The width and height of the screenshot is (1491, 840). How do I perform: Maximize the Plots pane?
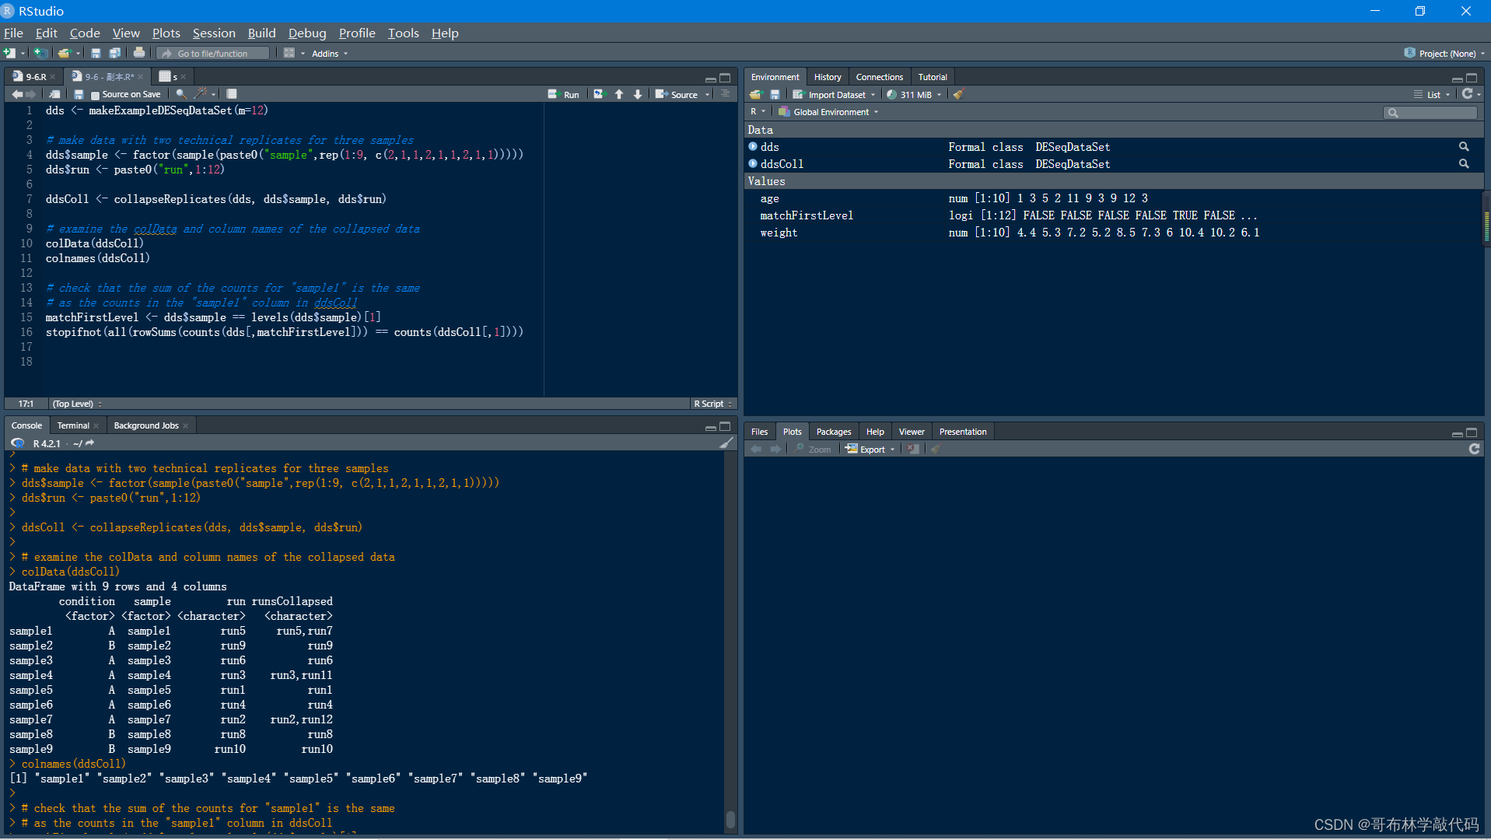[x=1472, y=433]
